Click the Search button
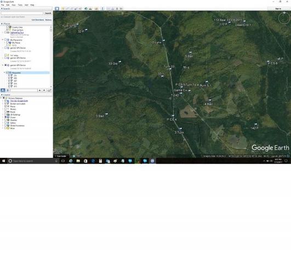This screenshot has width=291, height=263. pyautogui.click(x=48, y=13)
